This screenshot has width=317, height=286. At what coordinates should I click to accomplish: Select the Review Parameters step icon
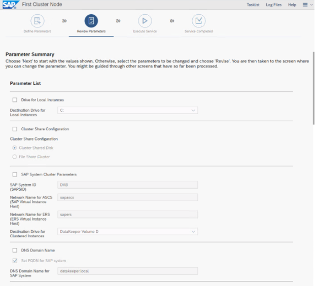(91, 21)
